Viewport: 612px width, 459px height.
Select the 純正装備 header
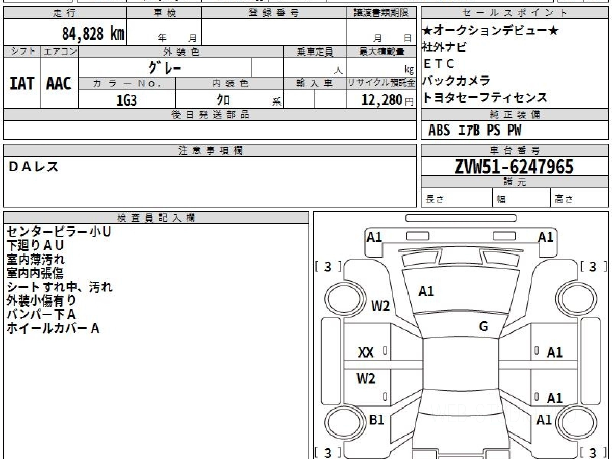pyautogui.click(x=515, y=115)
